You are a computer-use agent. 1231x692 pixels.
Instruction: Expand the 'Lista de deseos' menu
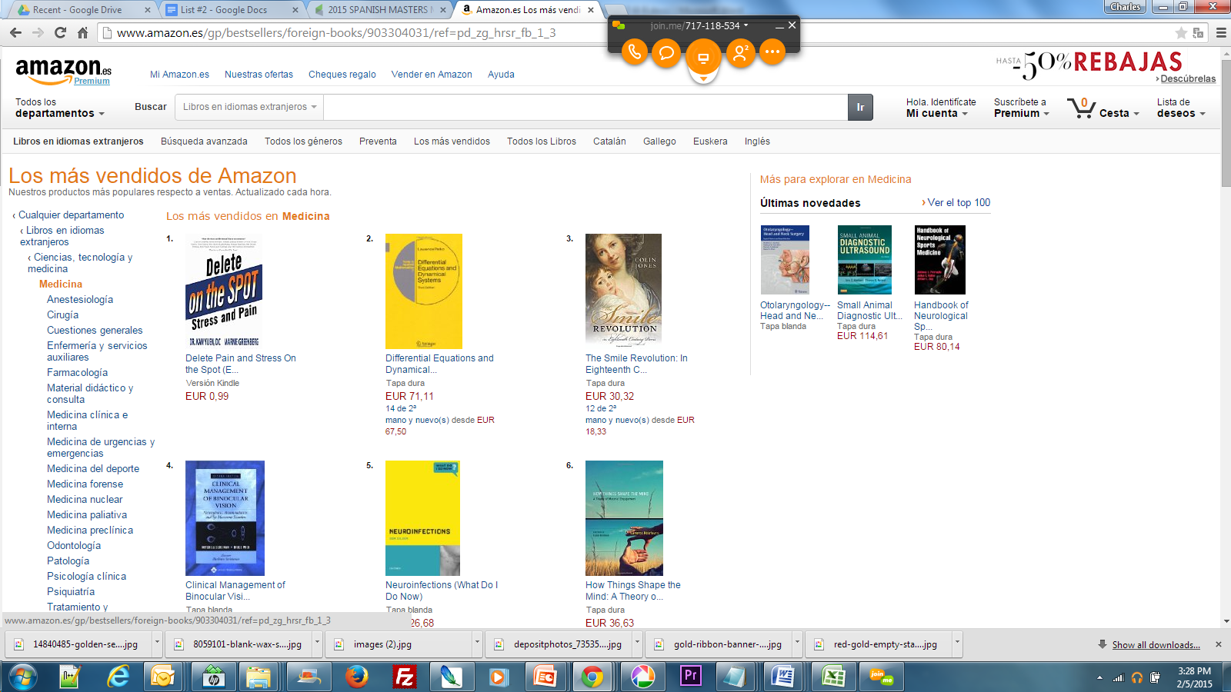pos(1180,108)
